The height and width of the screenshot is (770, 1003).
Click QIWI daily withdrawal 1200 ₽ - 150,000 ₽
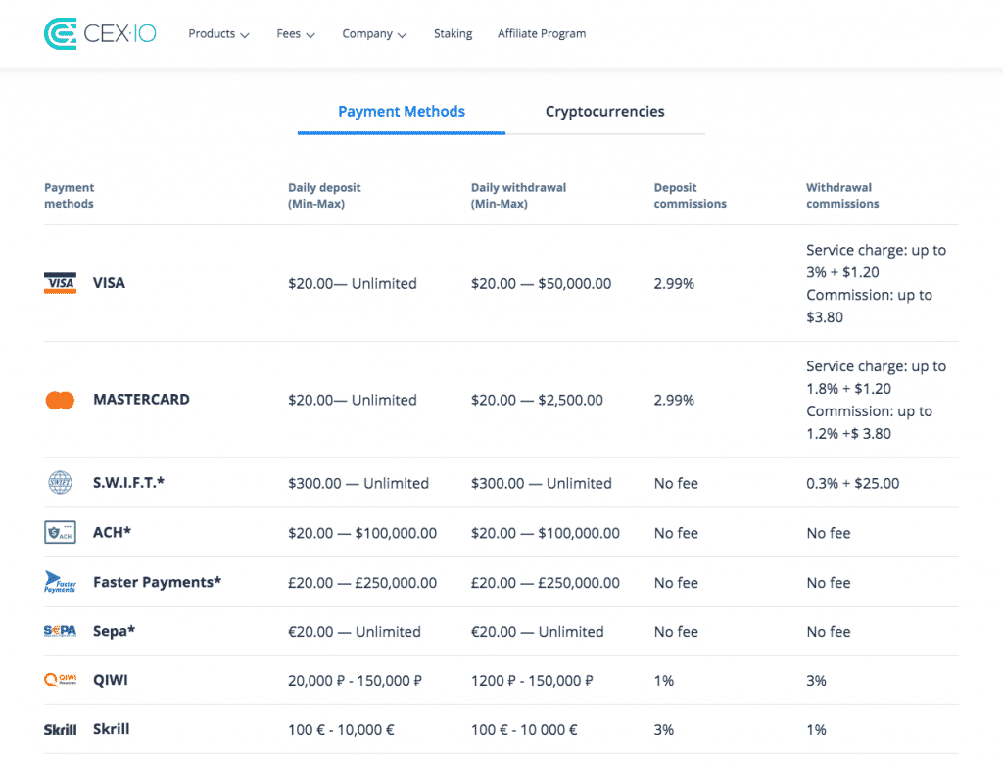(x=532, y=681)
